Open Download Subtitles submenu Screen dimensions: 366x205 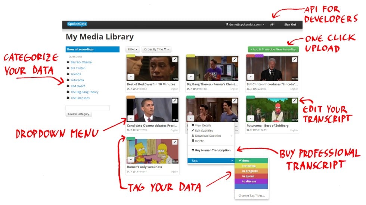pyautogui.click(x=211, y=136)
